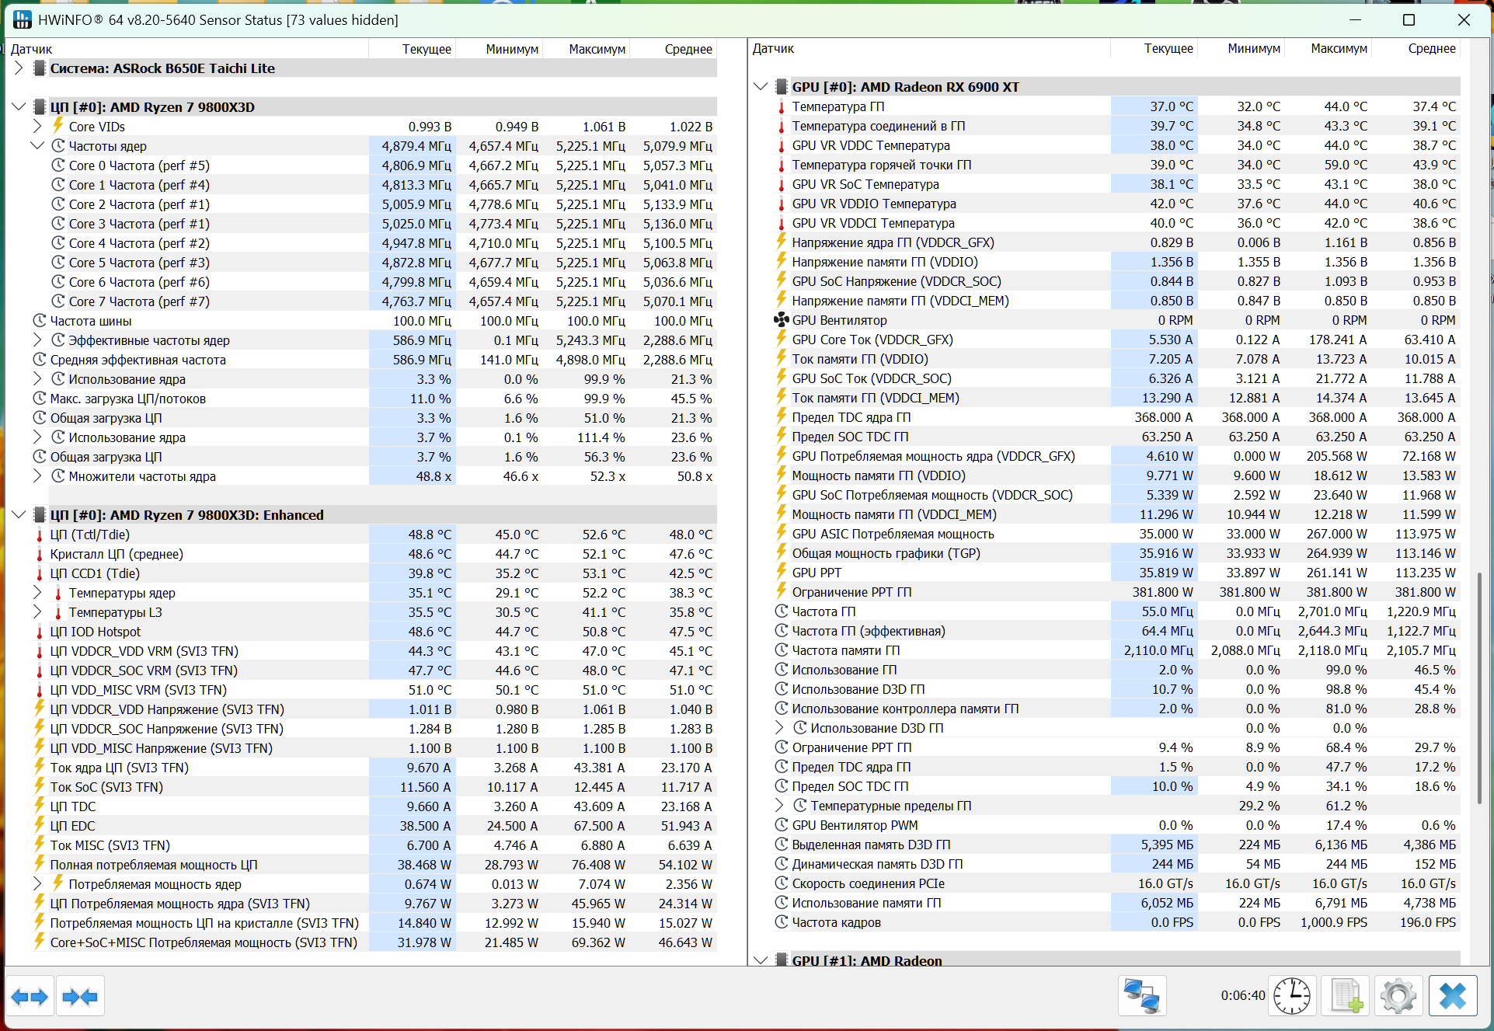
Task: Open sensor settings gear icon
Action: click(1398, 996)
